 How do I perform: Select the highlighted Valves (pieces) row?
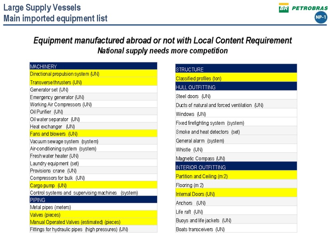93,214
